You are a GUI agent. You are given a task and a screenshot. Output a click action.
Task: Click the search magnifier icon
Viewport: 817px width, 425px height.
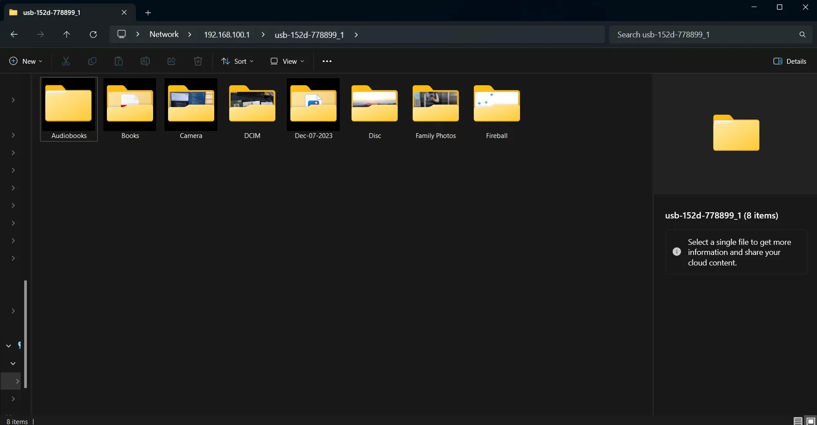[802, 34]
